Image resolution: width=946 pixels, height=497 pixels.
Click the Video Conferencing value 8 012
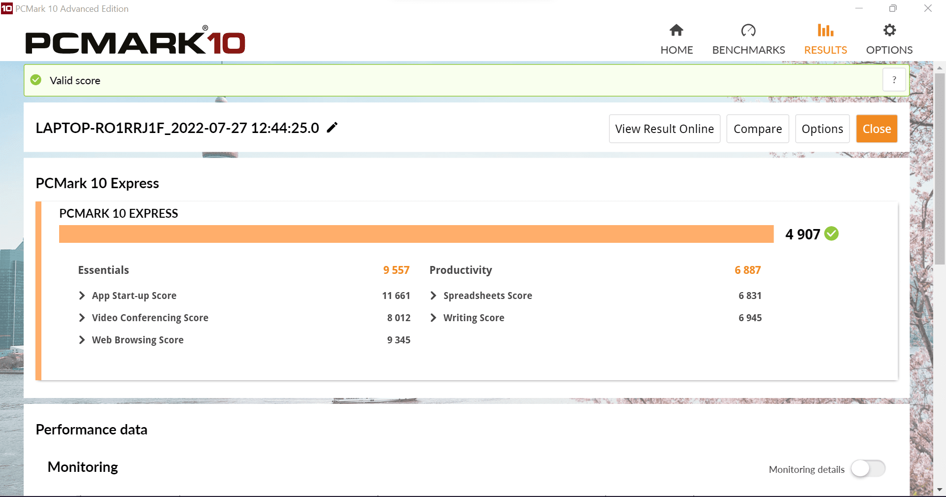399,318
